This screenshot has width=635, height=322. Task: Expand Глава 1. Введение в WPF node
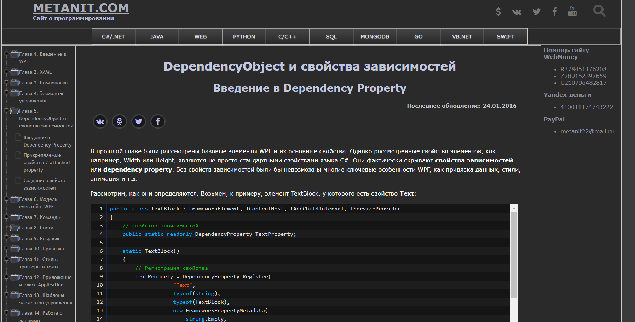coord(6,54)
